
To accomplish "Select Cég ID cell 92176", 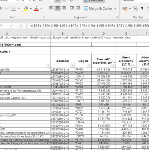I will click(83, 140).
